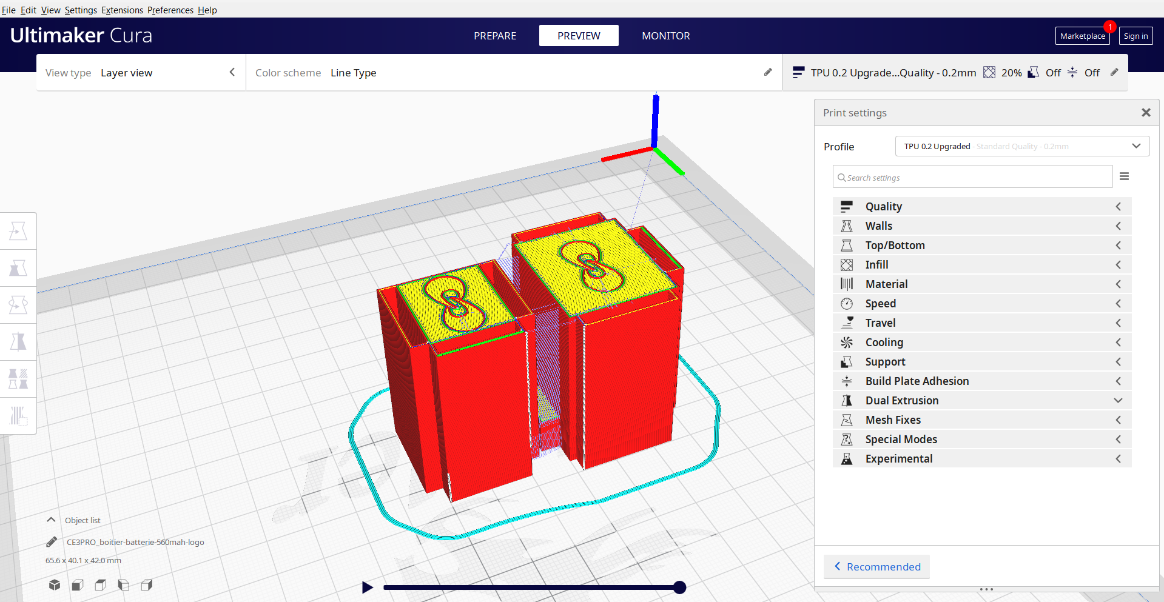
Task: Switch camera to top view cube icon
Action: (101, 585)
